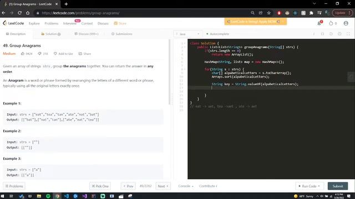Open the Java language dropdown
The width and height of the screenshot is (355, 199).
(187, 34)
